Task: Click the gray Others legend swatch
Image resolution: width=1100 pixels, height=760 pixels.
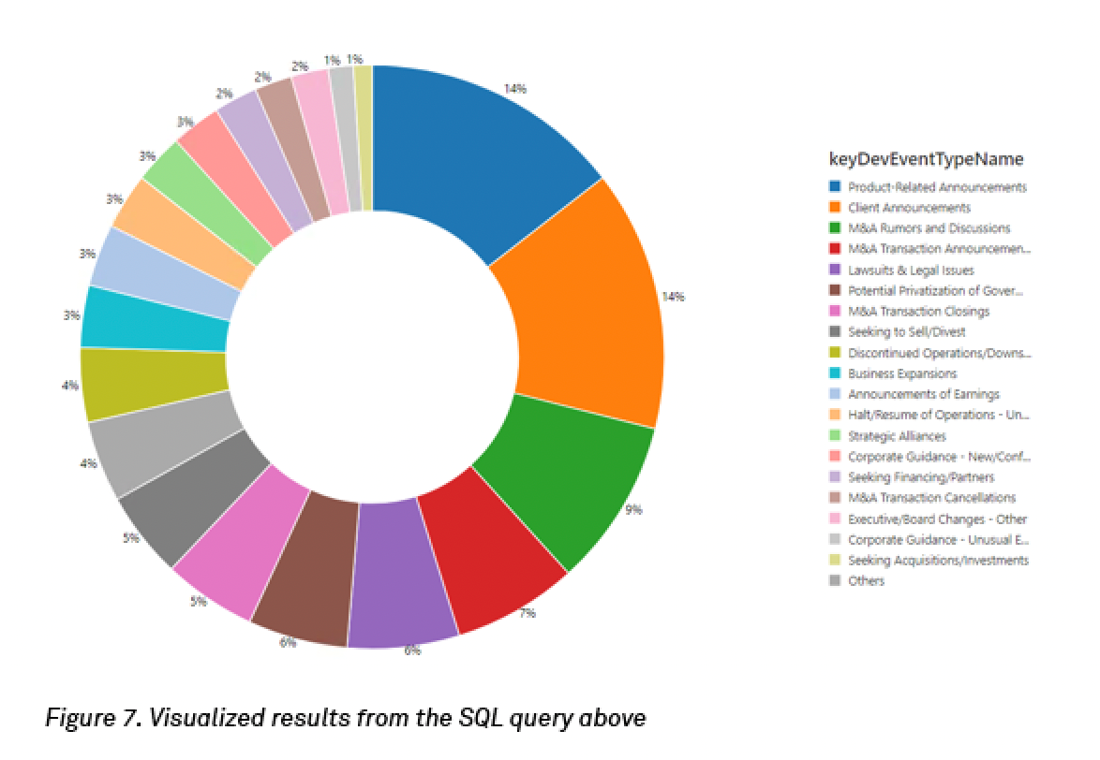Action: point(835,581)
